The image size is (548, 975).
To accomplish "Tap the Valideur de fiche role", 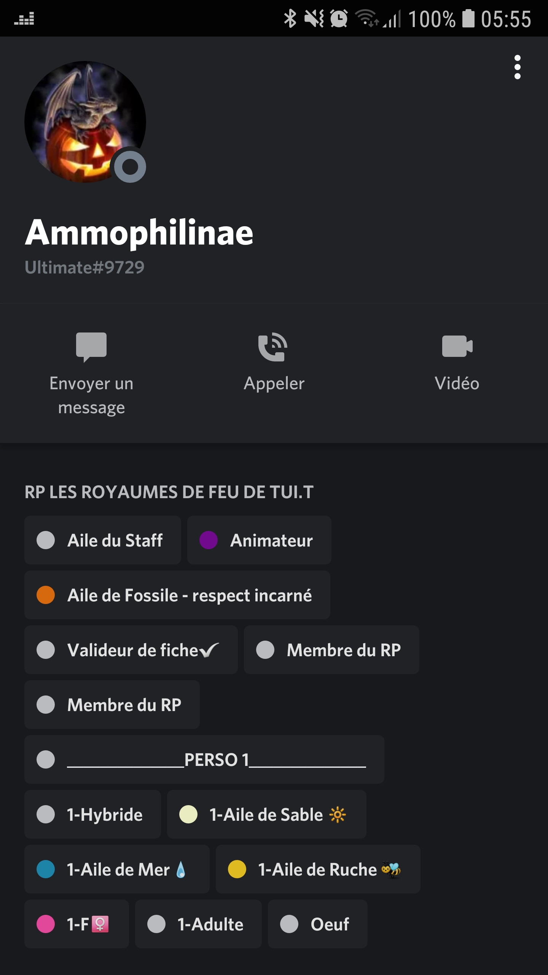I will (x=131, y=650).
